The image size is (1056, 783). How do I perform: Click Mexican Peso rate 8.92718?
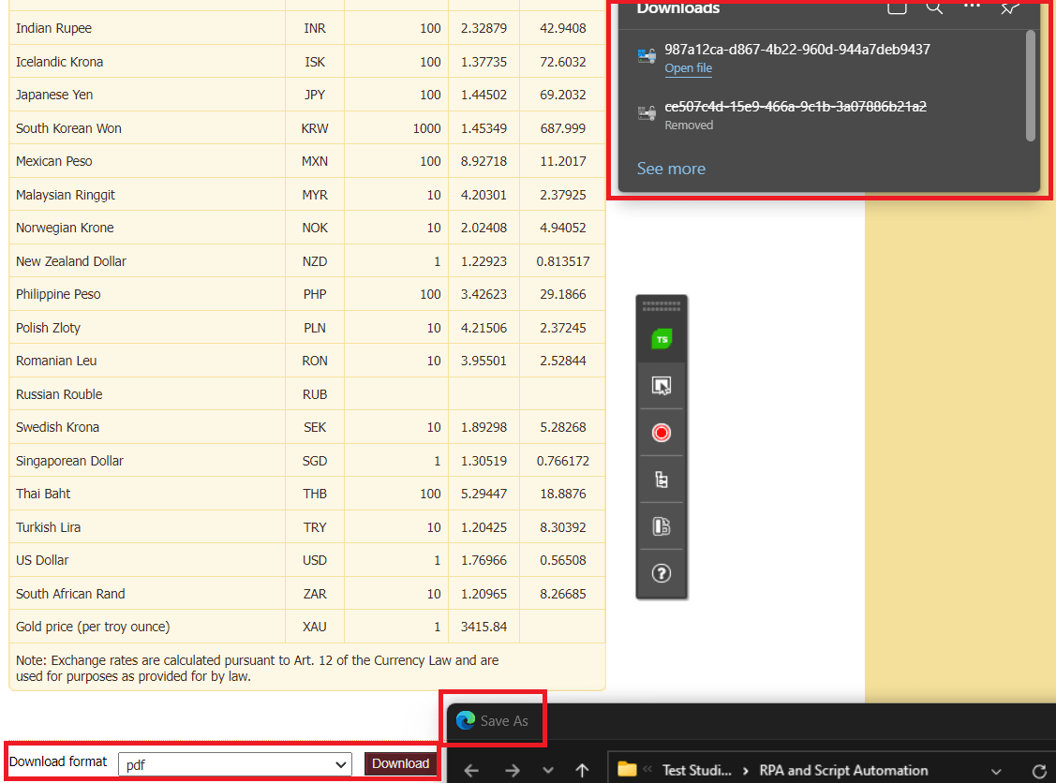[483, 162]
